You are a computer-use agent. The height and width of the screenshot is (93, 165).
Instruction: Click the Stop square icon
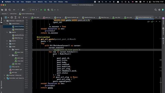pyautogui.click(x=58, y=10)
